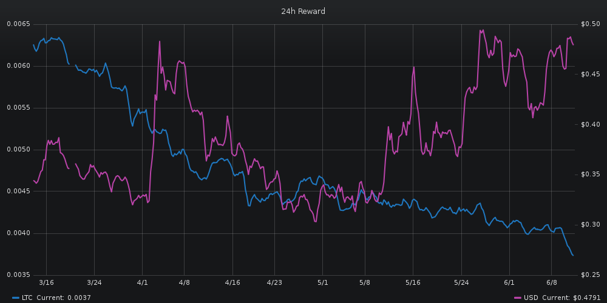Click the blue LTC legend color swatch
The image size is (607, 303).
pos(16,298)
